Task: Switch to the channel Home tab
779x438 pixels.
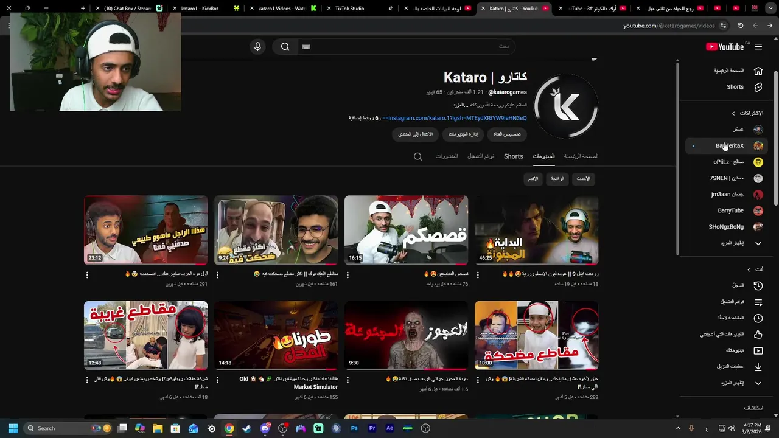Action: 581,156
